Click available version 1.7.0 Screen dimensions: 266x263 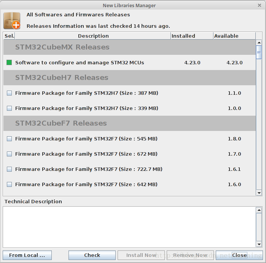pos(234,154)
